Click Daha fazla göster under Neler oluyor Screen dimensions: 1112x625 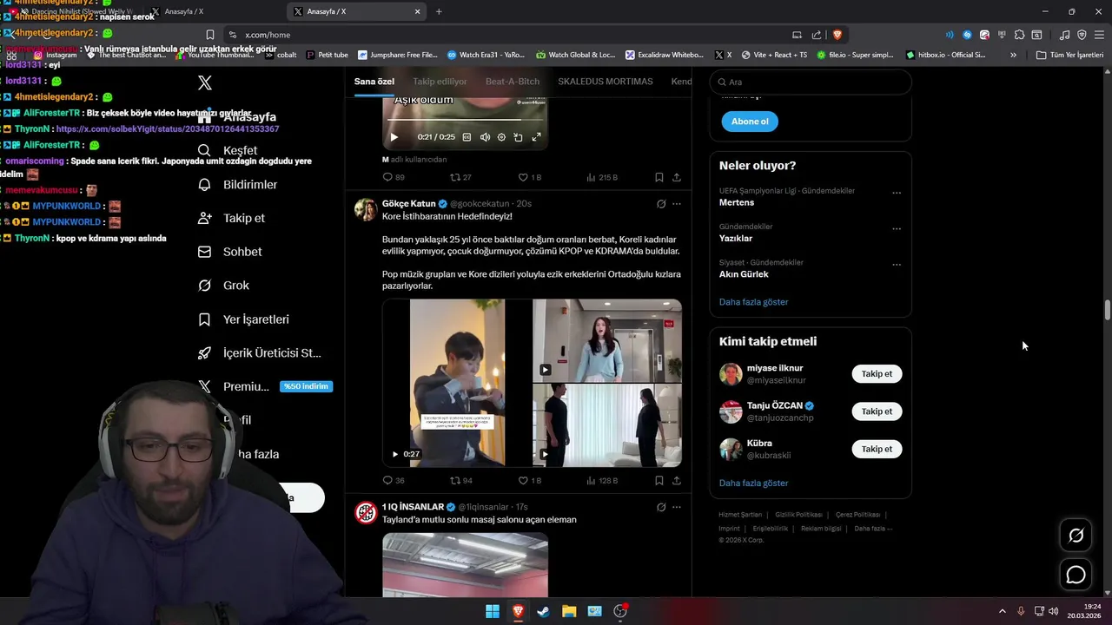tap(754, 302)
